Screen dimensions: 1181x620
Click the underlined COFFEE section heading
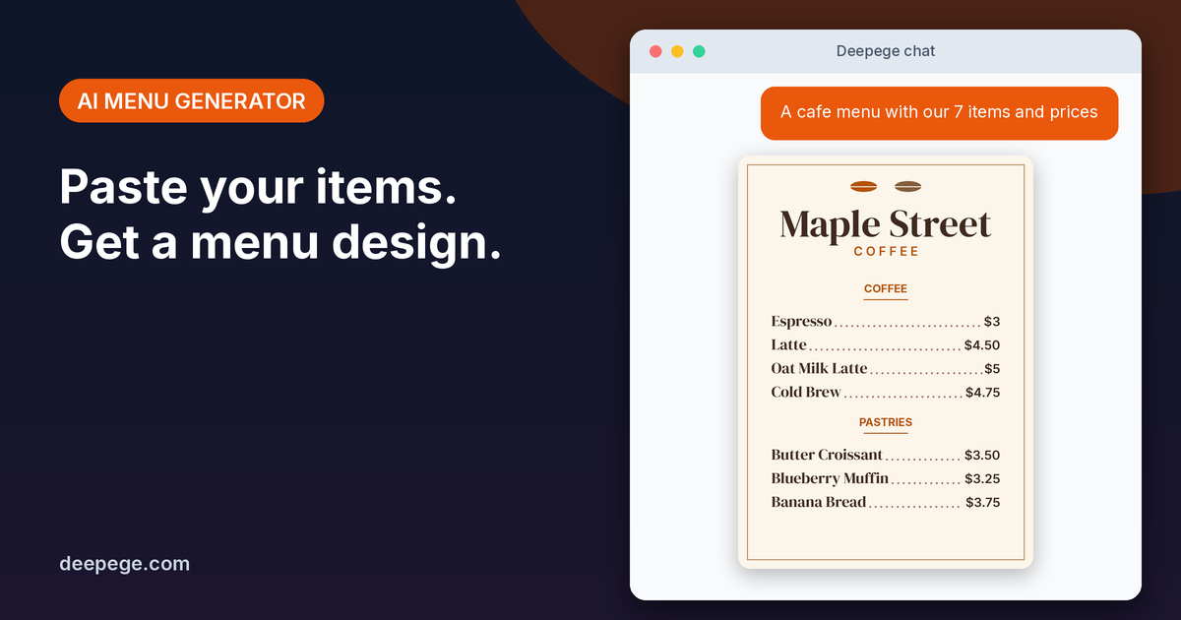[886, 289]
